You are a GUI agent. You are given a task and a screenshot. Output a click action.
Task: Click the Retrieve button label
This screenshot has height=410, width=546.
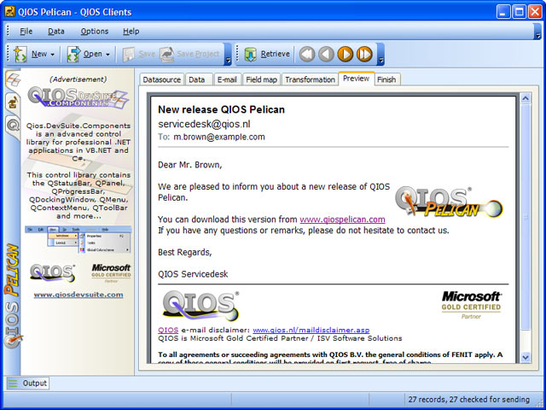pyautogui.click(x=275, y=54)
